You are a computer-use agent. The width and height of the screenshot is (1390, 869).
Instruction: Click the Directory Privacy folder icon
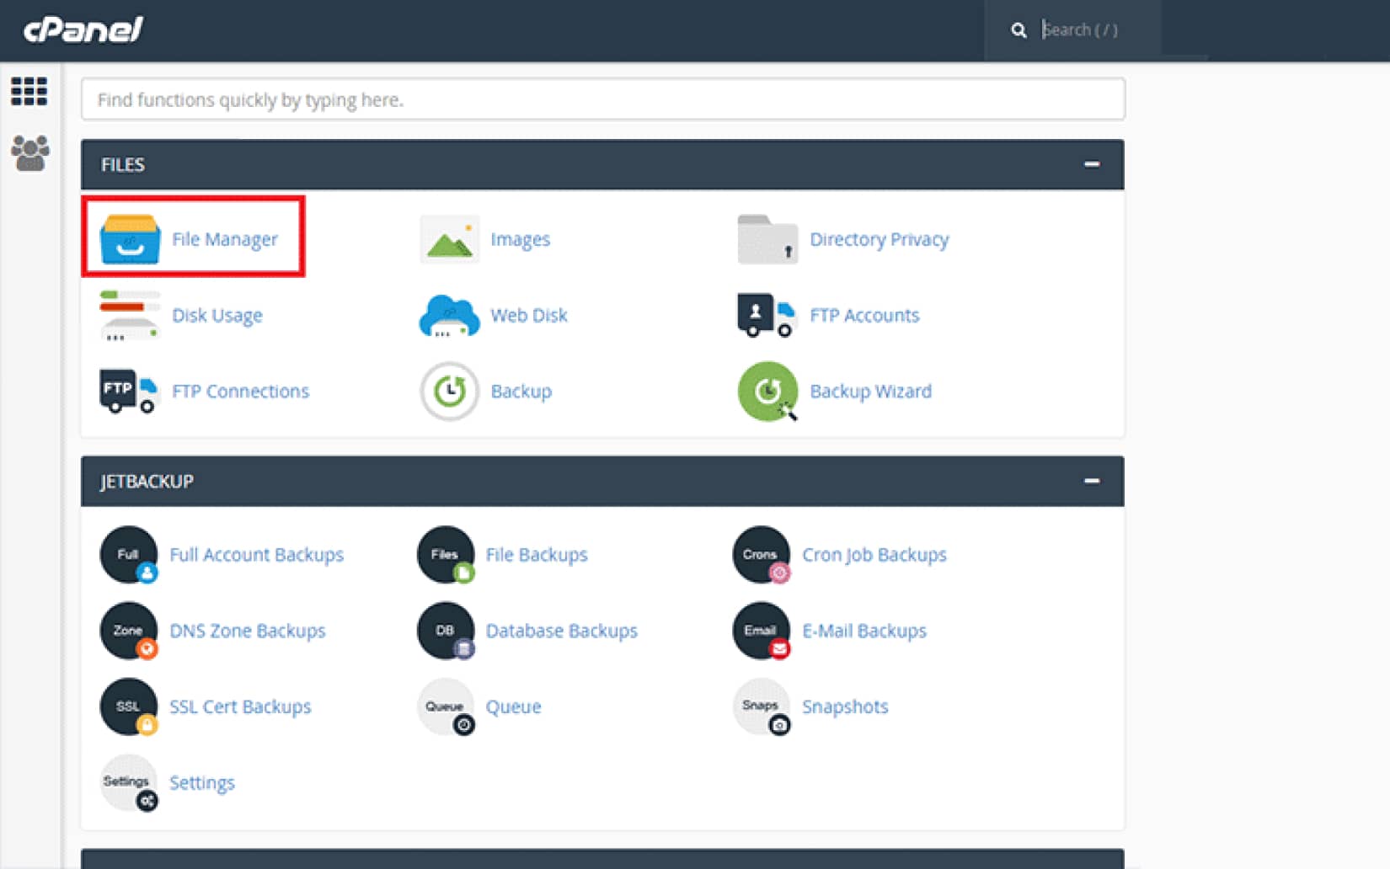(x=765, y=238)
